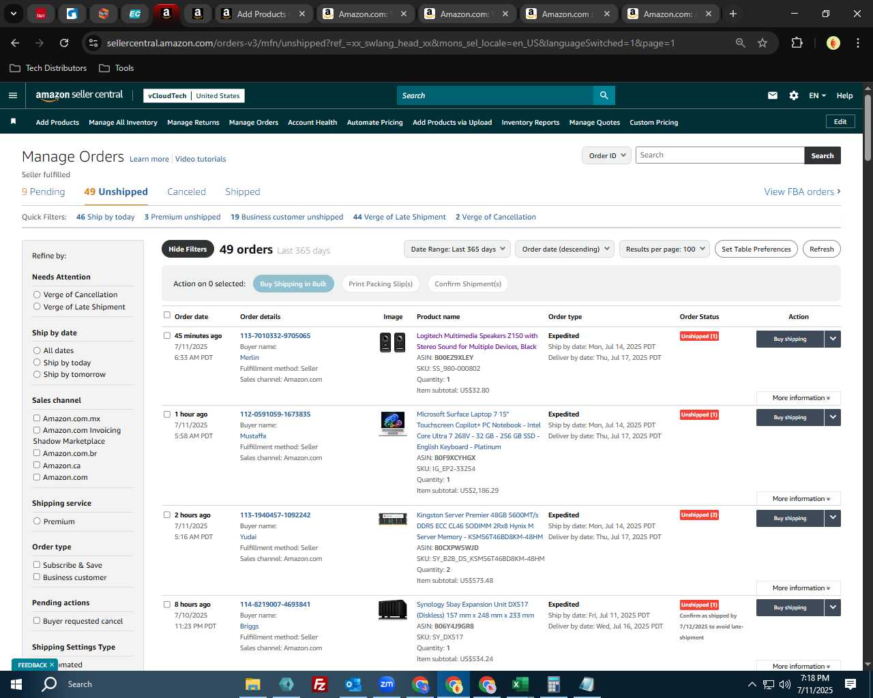The height and width of the screenshot is (698, 873).
Task: Apply 46 Ship by today quick filter
Action: [x=105, y=217]
